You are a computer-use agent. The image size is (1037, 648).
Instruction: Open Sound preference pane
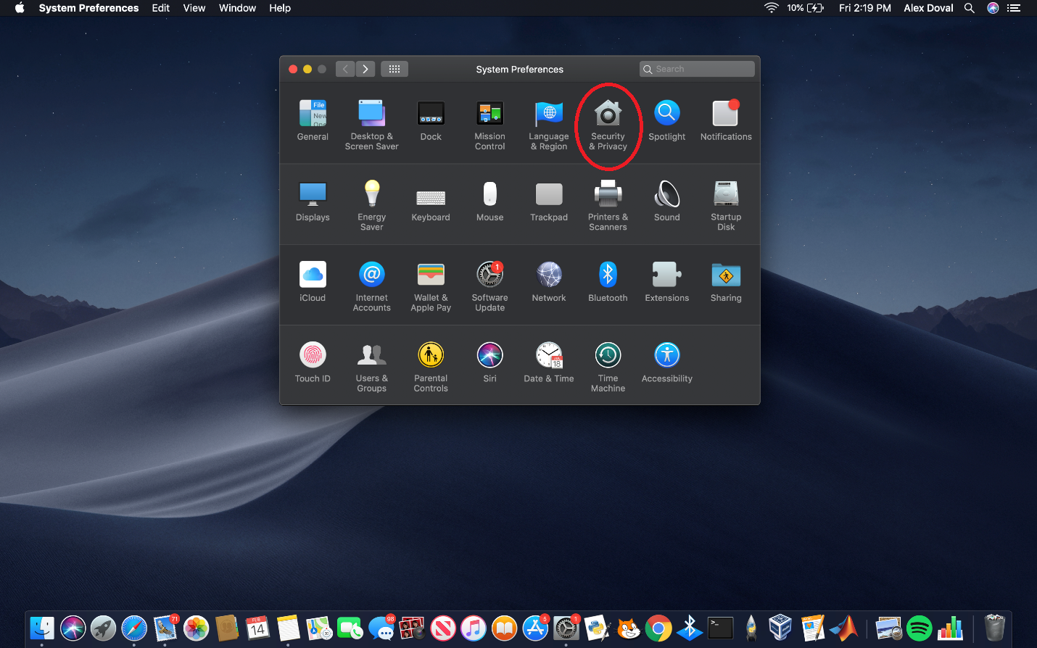point(667,201)
